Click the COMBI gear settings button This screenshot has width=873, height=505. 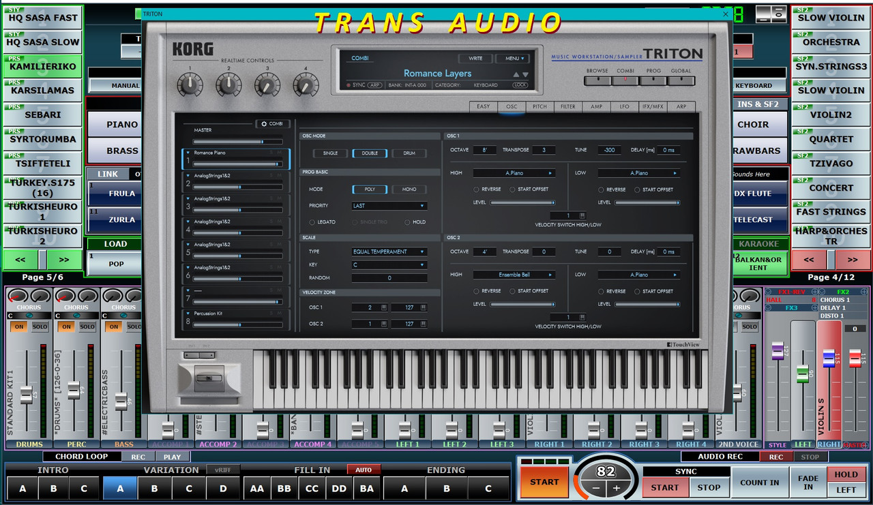[x=273, y=124]
